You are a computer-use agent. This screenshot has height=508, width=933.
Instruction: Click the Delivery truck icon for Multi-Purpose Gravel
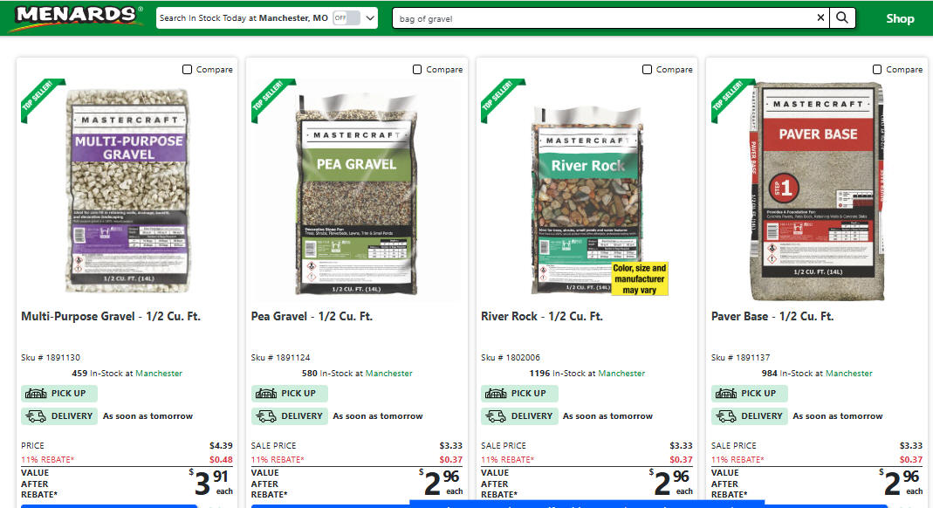(36, 416)
